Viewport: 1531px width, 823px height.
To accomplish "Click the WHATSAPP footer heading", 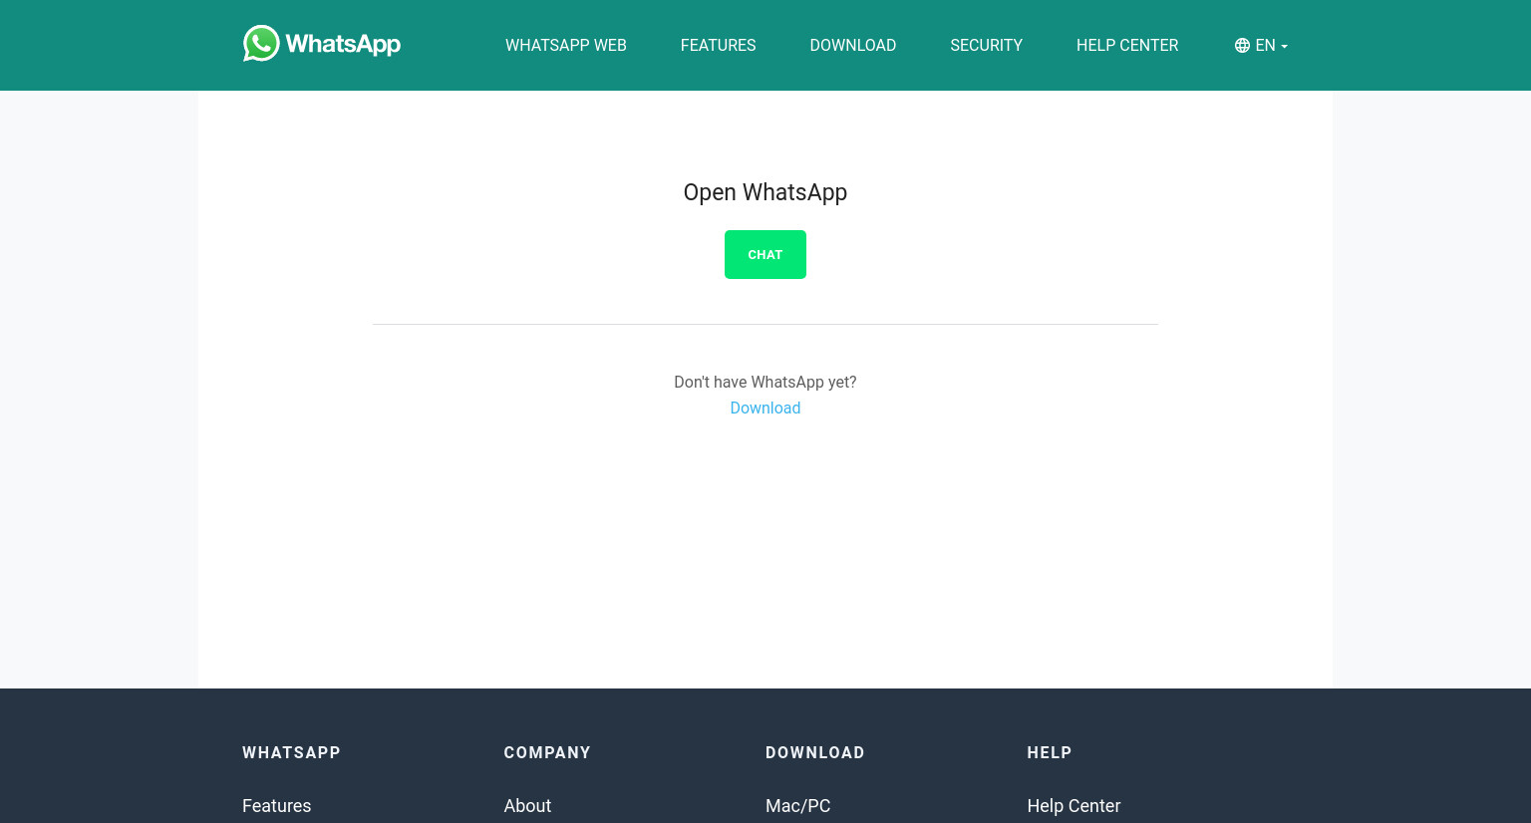I will coord(291,753).
